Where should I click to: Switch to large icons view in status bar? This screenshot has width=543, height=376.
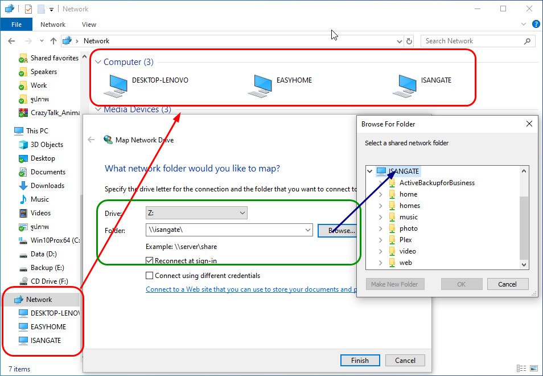click(x=533, y=369)
